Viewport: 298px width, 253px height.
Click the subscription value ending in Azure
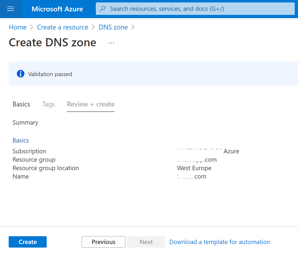pyautogui.click(x=208, y=151)
